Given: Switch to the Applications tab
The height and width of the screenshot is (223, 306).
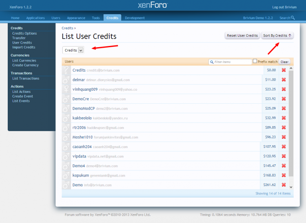Looking at the screenshot, I should pos(35,18).
